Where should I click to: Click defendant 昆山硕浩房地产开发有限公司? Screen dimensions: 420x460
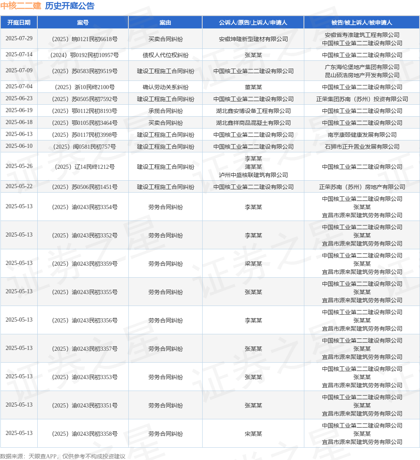coord(362,75)
